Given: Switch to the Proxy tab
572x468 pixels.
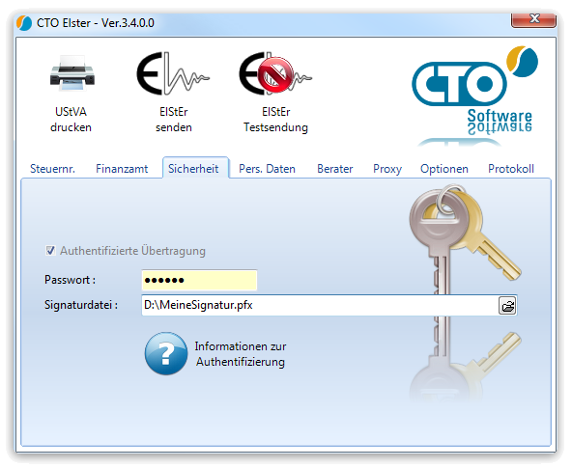Looking at the screenshot, I should coord(387,169).
